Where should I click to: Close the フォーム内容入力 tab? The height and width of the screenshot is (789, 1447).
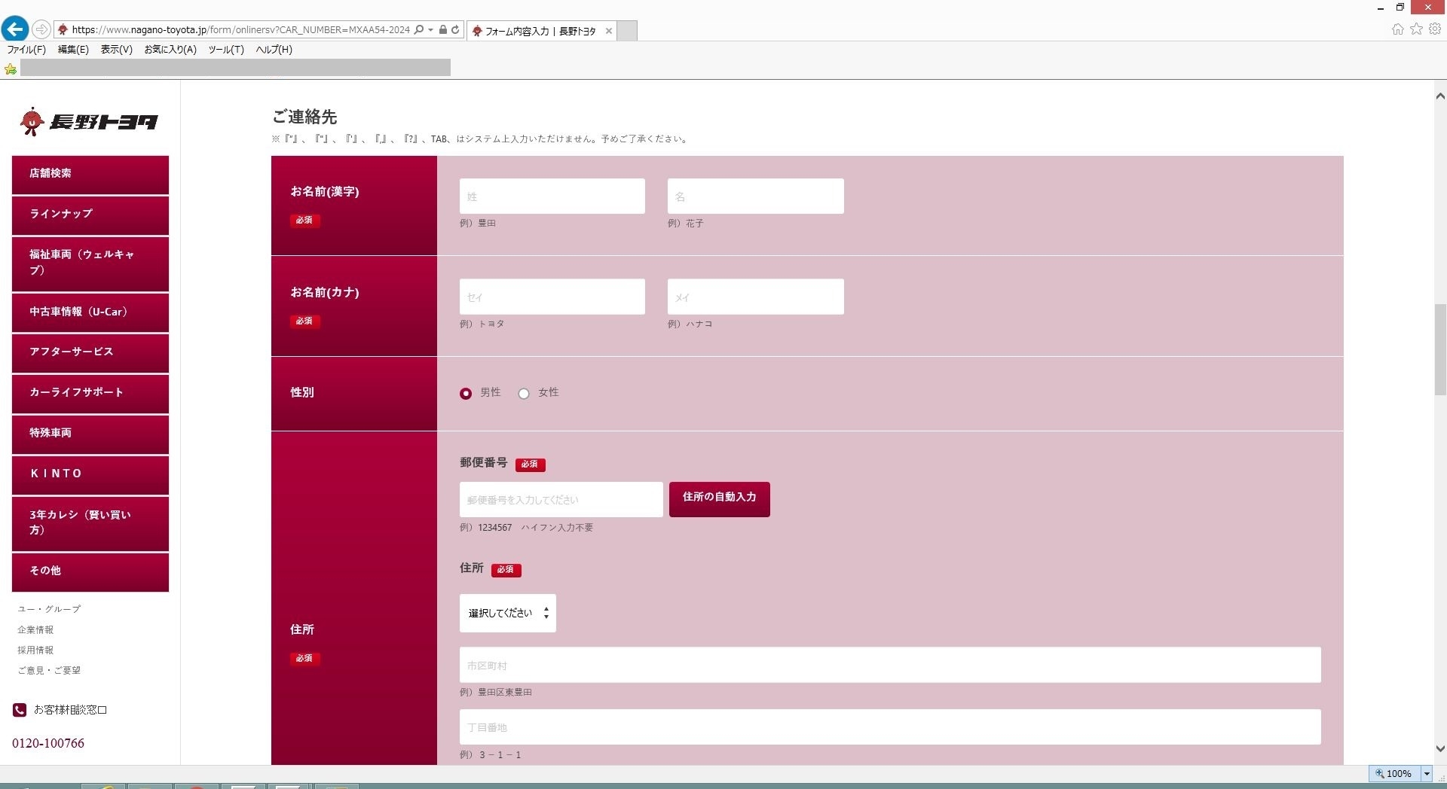tap(609, 31)
